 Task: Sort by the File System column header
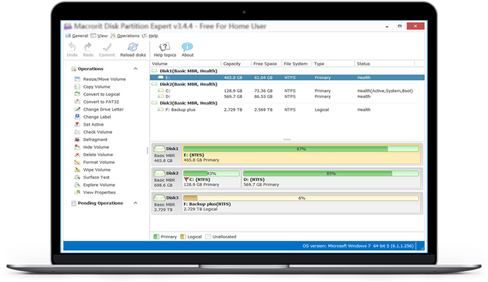coord(297,64)
